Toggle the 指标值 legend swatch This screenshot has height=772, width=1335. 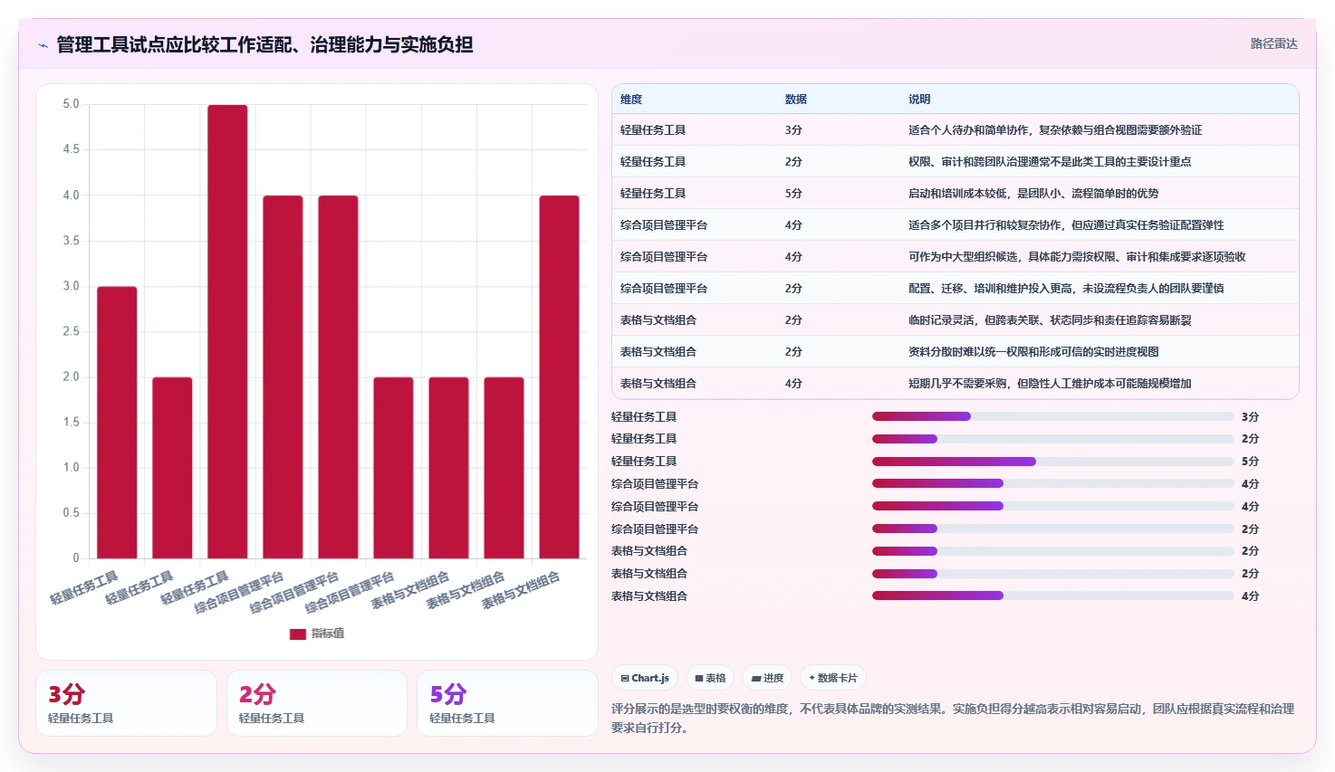click(297, 634)
